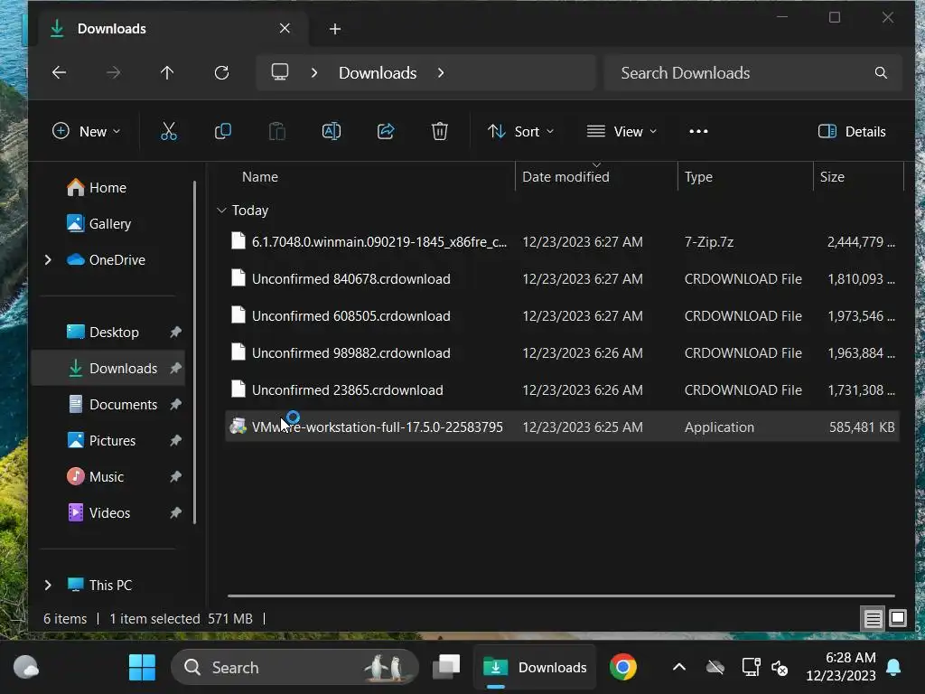
Task: Refresh the Downloads folder view
Action: pos(222,72)
